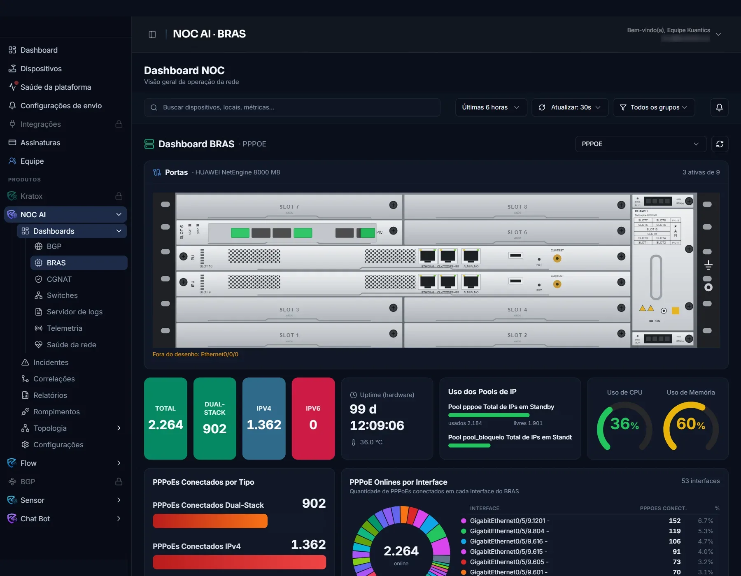Open Dashboard from the sidebar

click(x=65, y=50)
